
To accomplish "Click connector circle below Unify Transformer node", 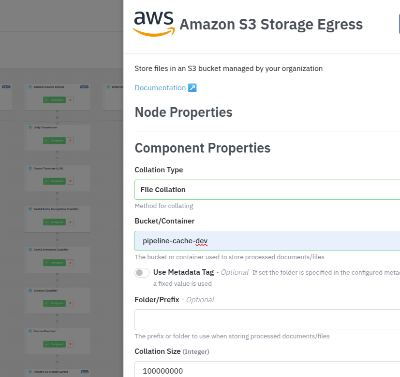I will click(57, 158).
